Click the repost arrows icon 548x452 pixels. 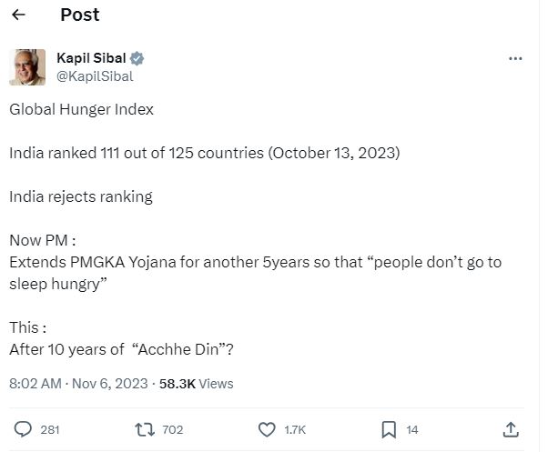tap(146, 428)
